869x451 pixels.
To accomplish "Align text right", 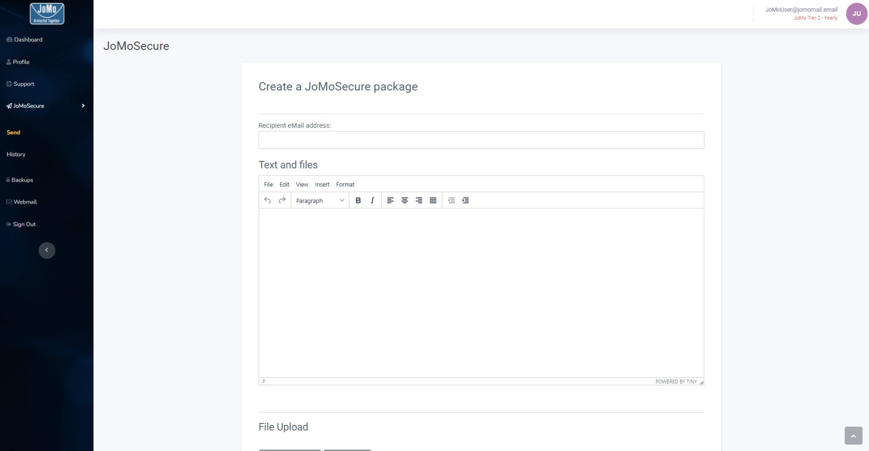I will [x=419, y=200].
